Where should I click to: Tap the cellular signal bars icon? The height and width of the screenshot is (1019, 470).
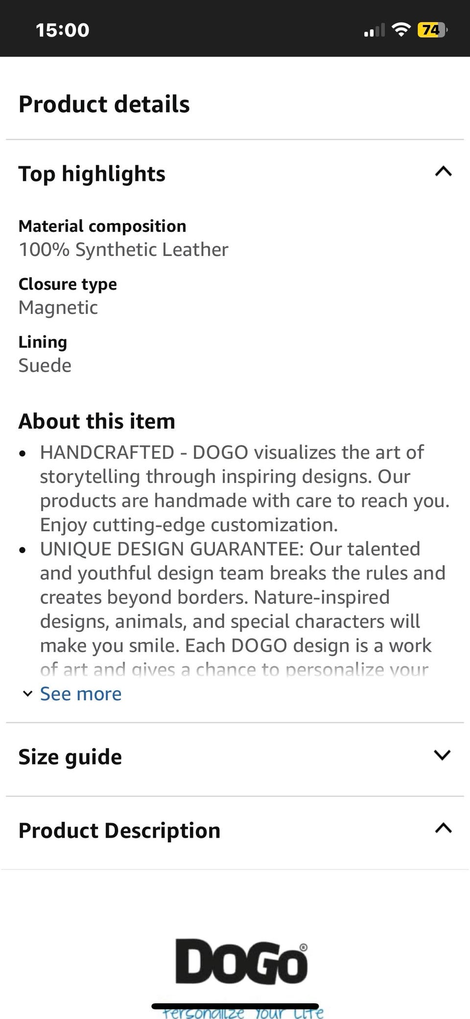(375, 31)
